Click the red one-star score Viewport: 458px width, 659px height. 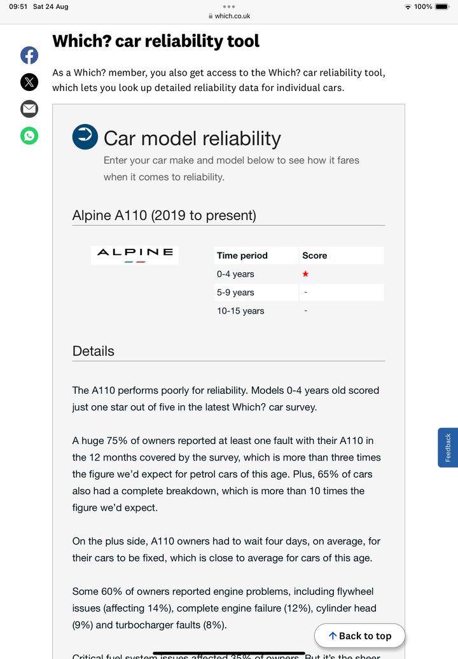(x=305, y=274)
